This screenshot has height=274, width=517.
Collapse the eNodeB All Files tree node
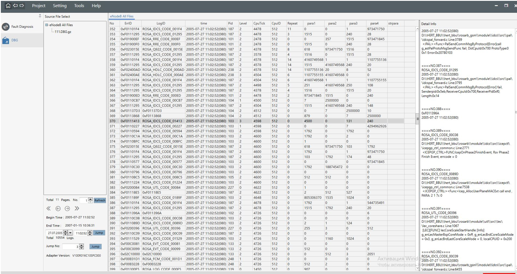47,25
